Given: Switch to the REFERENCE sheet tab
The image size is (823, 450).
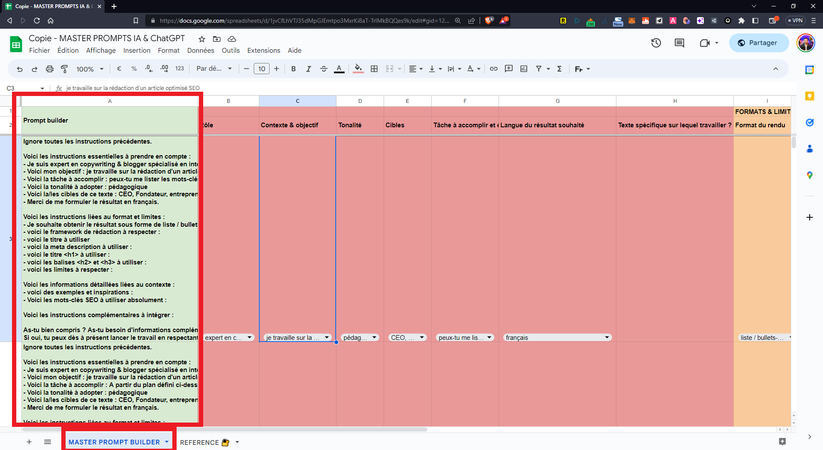Looking at the screenshot, I should click(199, 442).
